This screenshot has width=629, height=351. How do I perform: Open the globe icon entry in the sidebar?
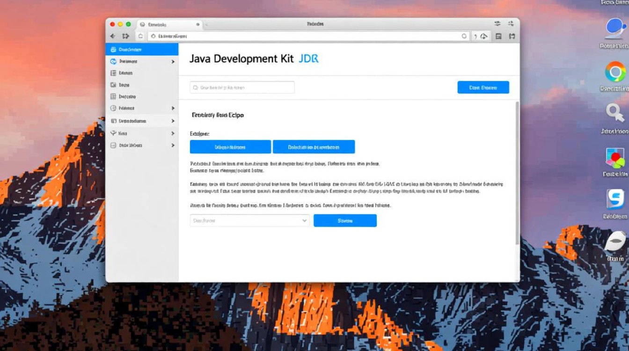(x=113, y=108)
